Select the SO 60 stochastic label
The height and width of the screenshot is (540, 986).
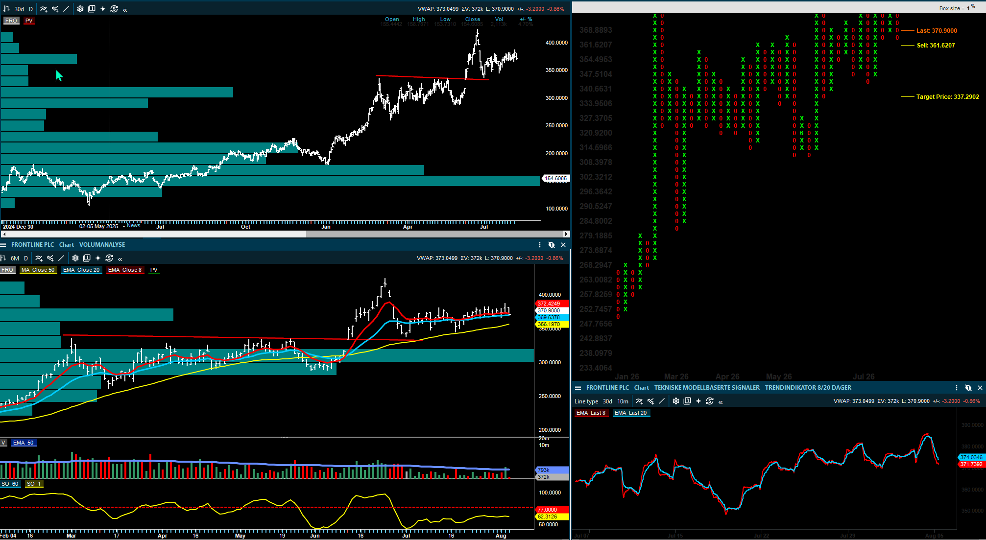pyautogui.click(x=10, y=484)
